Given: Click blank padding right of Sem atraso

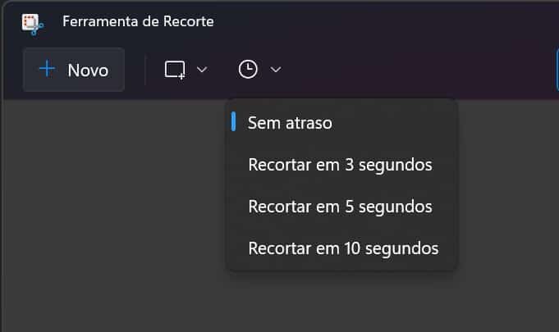Looking at the screenshot, I should (394, 123).
